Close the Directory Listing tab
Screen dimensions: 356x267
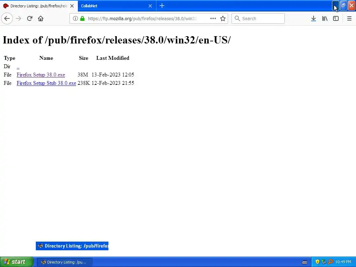tap(72, 6)
